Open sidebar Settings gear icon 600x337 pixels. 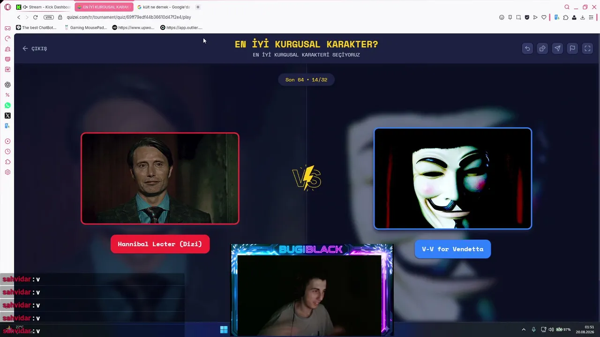(x=7, y=172)
